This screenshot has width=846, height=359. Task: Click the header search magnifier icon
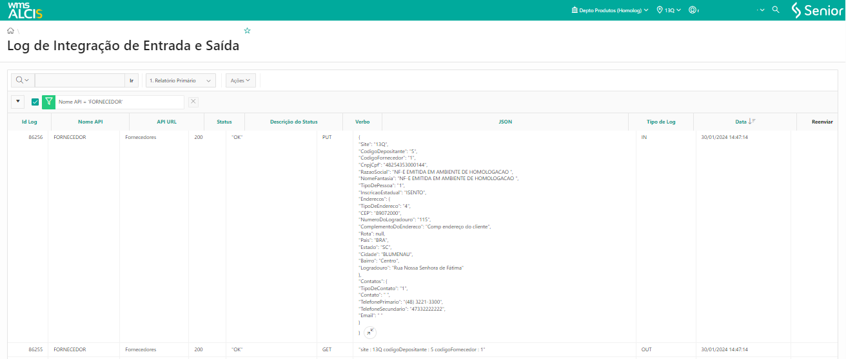click(776, 10)
